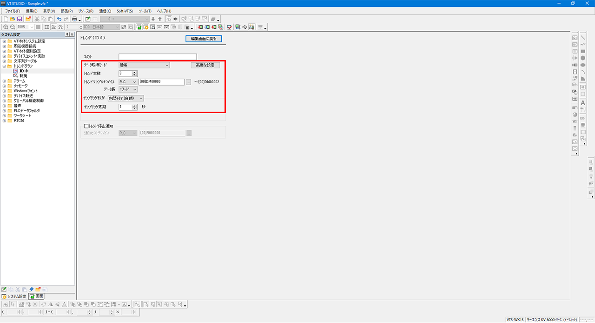The width and height of the screenshot is (595, 323).
Task: Open the サンプリングトリガ dropdown
Action: click(x=126, y=98)
